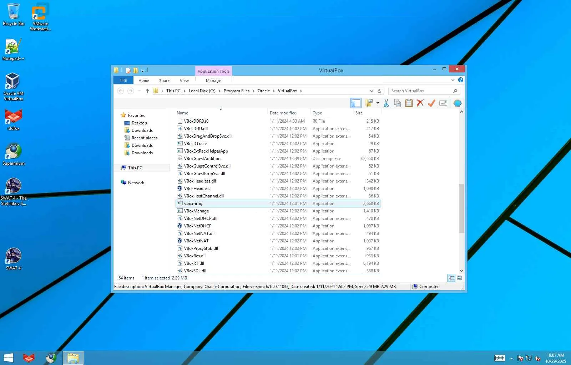Select the VBoxExtPackHelperApp file

coord(278,151)
